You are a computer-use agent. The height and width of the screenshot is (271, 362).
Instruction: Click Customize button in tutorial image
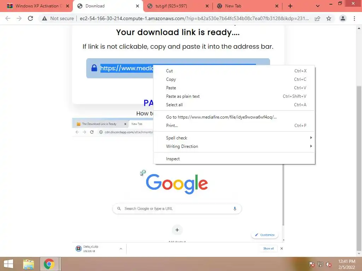(x=264, y=235)
